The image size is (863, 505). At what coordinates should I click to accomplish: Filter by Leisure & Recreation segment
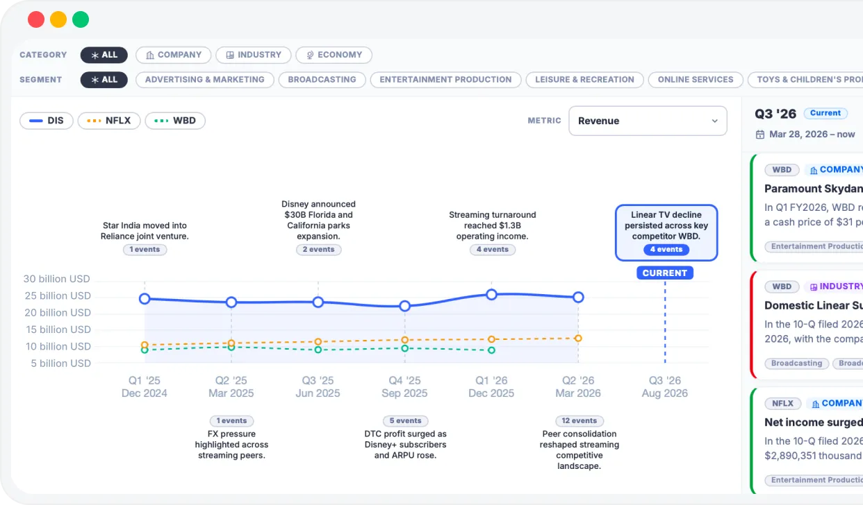tap(584, 80)
